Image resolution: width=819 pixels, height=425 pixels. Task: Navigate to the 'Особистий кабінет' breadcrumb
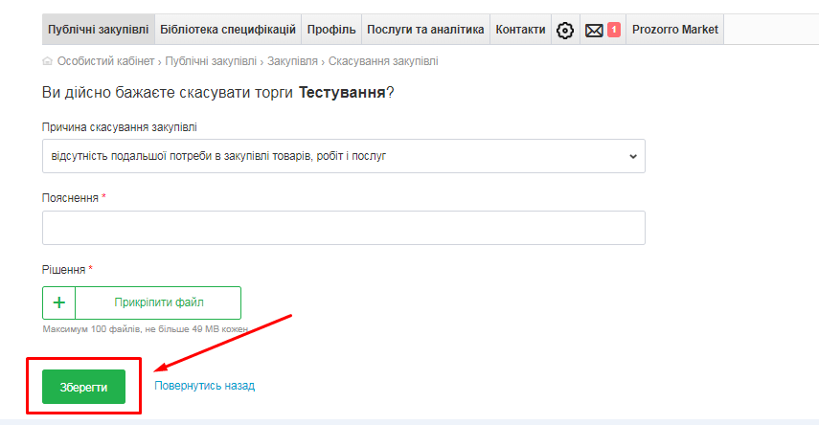pyautogui.click(x=104, y=61)
